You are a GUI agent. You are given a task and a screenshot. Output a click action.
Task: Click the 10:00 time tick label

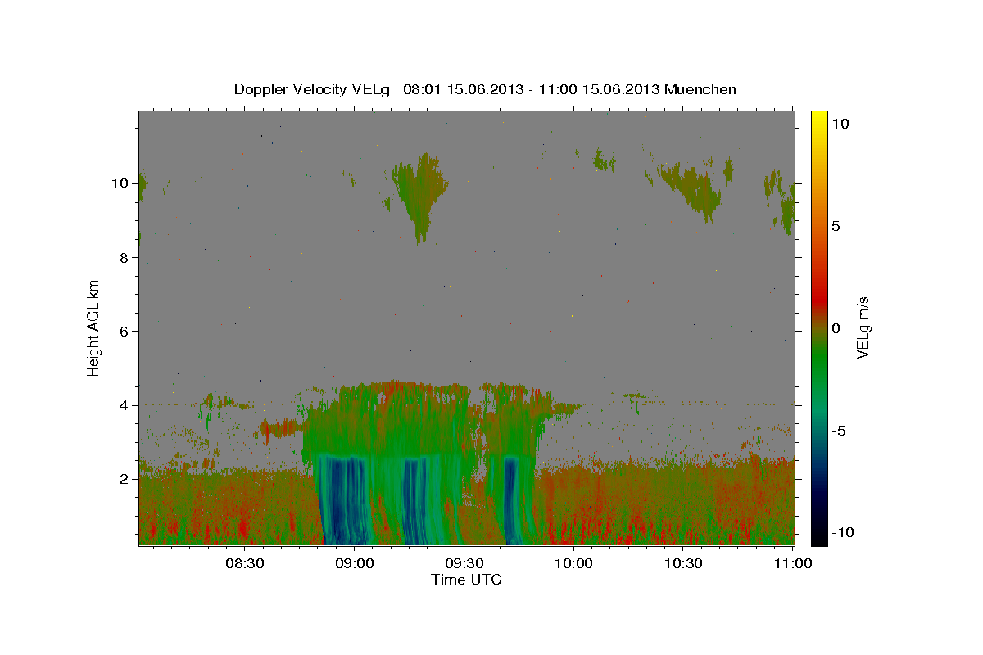click(x=573, y=563)
